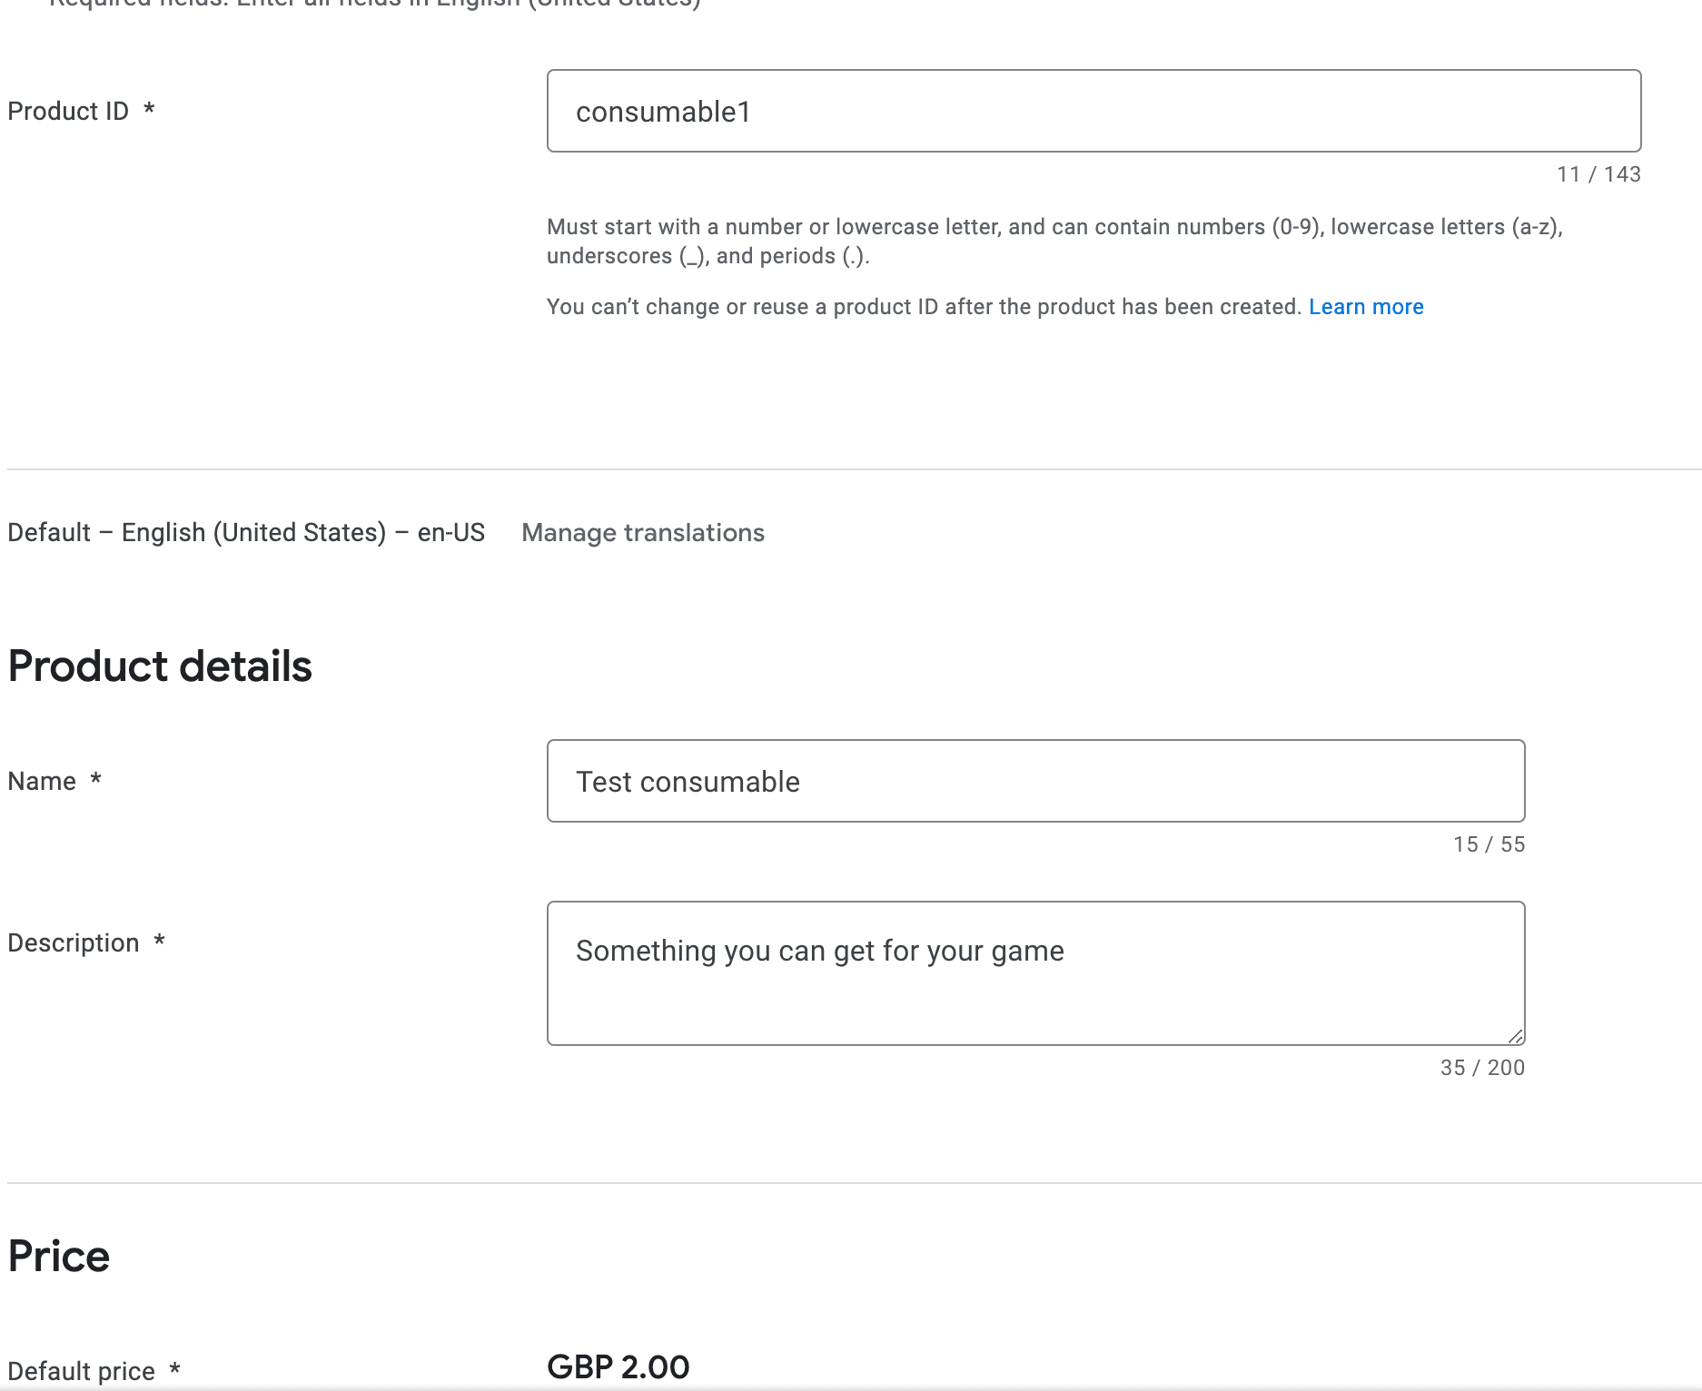The width and height of the screenshot is (1702, 1391).
Task: Click the 11 / 143 character counter
Action: 1598,174
